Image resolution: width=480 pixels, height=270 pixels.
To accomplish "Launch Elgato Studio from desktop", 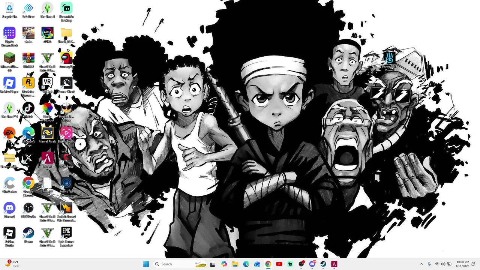I will pyautogui.click(x=66, y=135).
